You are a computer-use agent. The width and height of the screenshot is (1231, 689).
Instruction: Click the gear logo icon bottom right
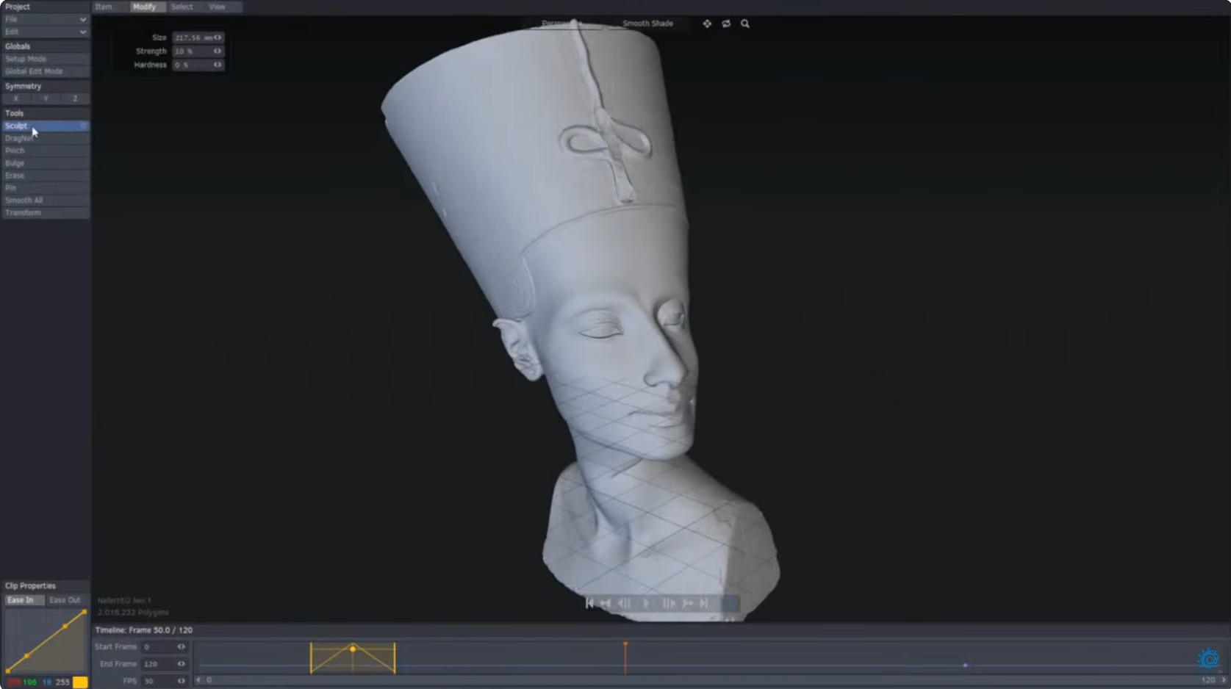[1208, 659]
